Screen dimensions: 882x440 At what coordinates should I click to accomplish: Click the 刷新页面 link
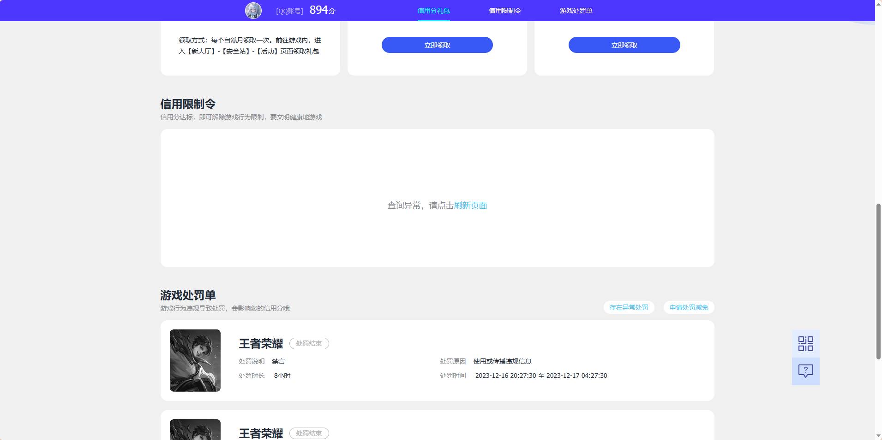coord(470,205)
